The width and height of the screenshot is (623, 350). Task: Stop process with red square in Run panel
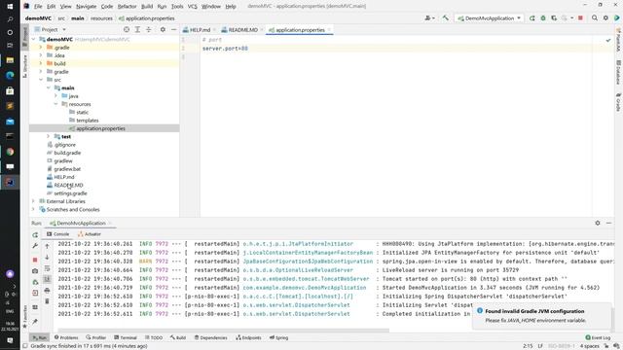(35, 260)
